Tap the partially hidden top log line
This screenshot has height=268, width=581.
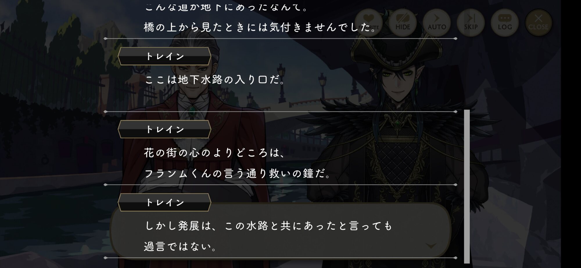226,6
